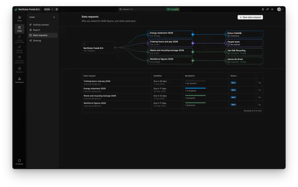
Task: Toggle the small box on the Northstar Foods node
Action: click(x=84, y=45)
